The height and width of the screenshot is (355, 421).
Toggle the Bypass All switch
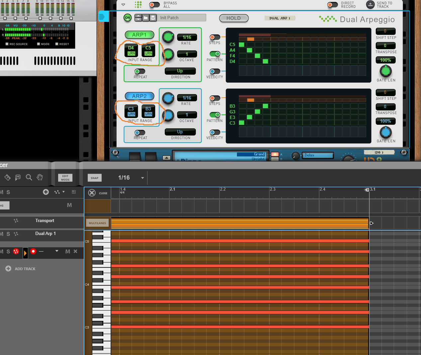[154, 5]
